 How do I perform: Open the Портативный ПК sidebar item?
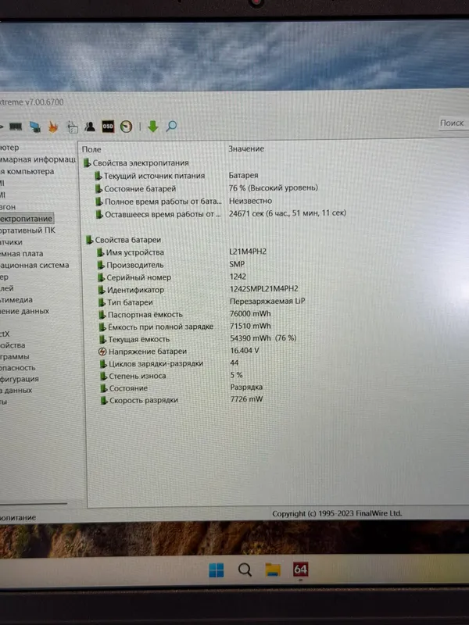pos(27,230)
